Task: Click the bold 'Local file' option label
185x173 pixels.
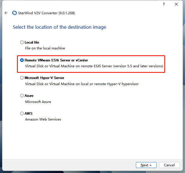Action: pyautogui.click(x=32, y=42)
